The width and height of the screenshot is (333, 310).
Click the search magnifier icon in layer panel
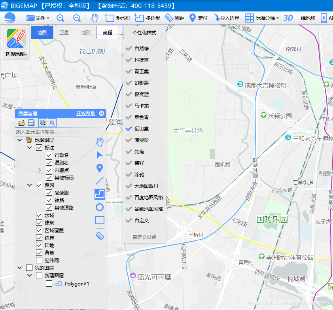coord(52,123)
